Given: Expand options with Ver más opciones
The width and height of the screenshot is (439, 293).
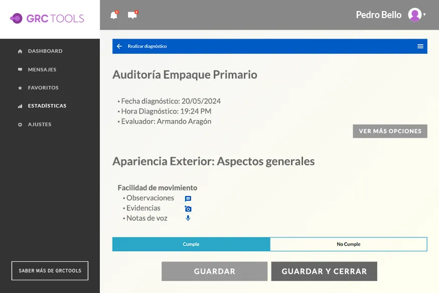Looking at the screenshot, I should 390,131.
